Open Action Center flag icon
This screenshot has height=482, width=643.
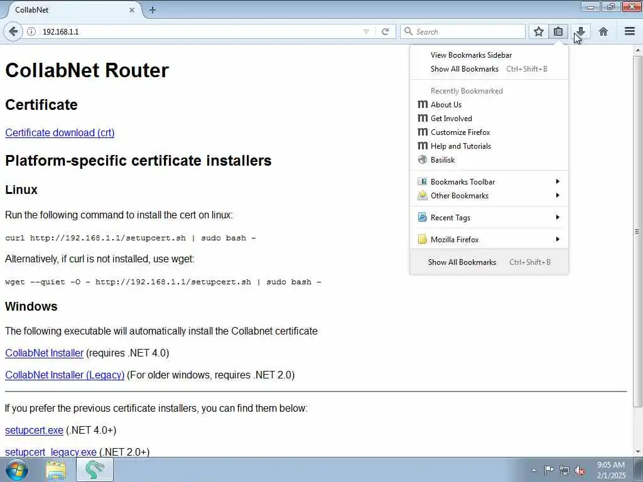click(548, 469)
